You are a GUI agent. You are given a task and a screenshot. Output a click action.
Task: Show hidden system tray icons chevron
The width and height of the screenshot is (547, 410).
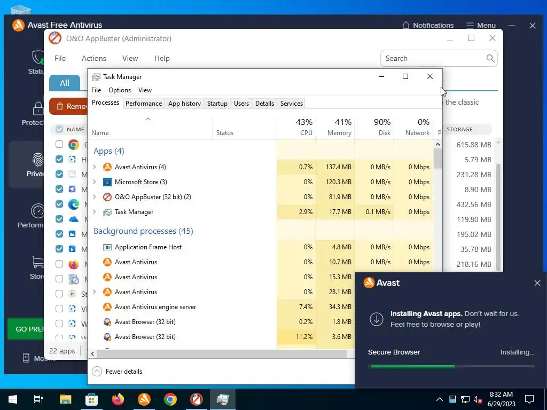[440, 399]
